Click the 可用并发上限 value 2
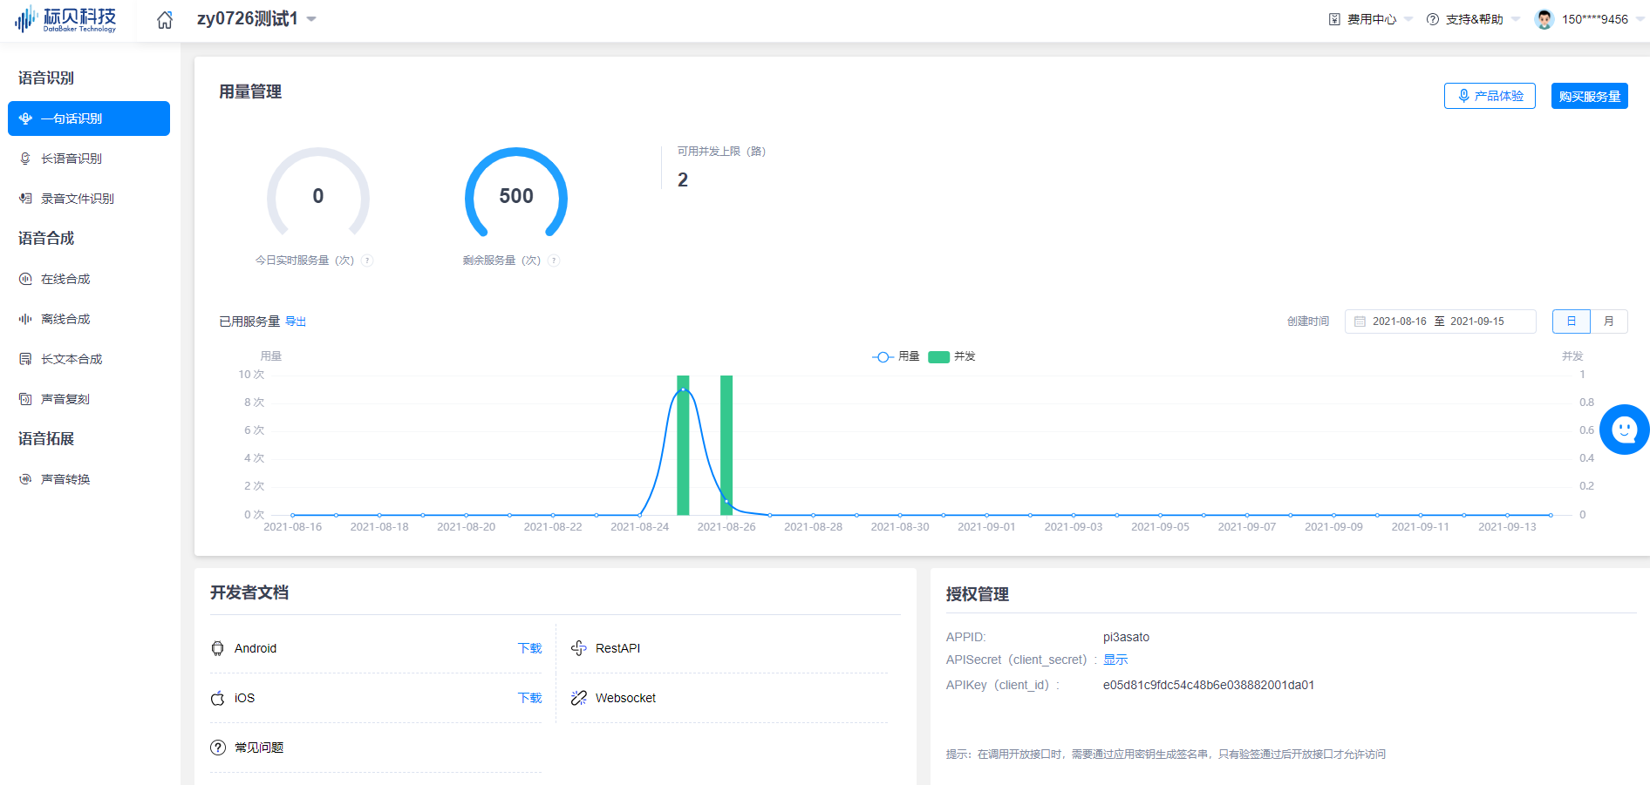Viewport: 1650px width, 785px height. coord(683,179)
